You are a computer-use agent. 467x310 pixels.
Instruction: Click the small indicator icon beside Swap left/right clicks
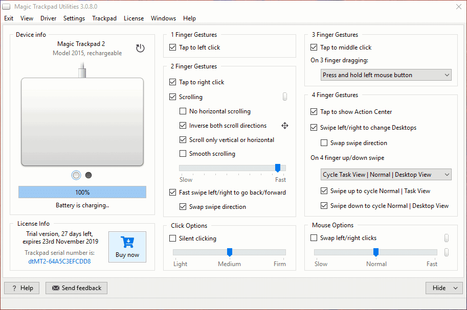click(447, 238)
